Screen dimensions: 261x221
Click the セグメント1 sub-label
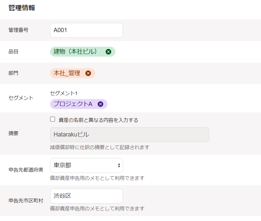click(x=63, y=93)
